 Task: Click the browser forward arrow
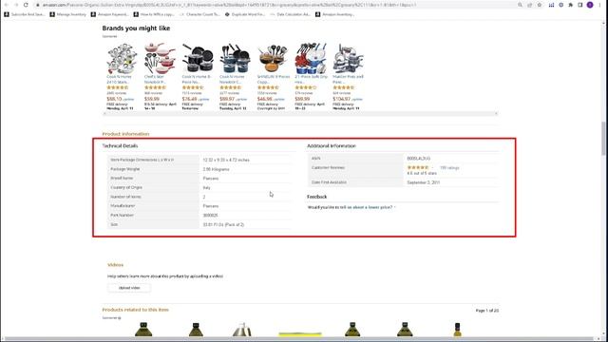(x=16, y=5)
